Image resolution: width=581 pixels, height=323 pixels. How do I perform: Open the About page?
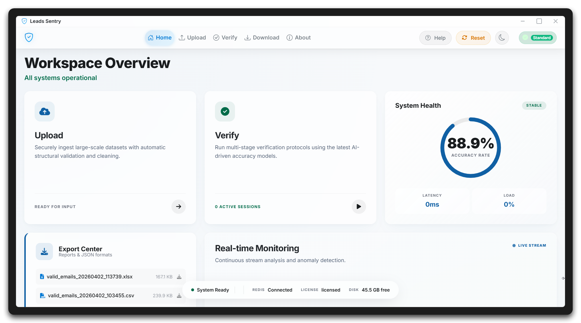(299, 37)
